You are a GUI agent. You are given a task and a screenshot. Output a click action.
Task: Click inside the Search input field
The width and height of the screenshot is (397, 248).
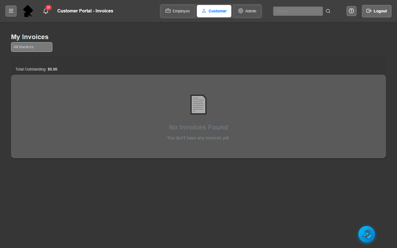[x=298, y=11]
